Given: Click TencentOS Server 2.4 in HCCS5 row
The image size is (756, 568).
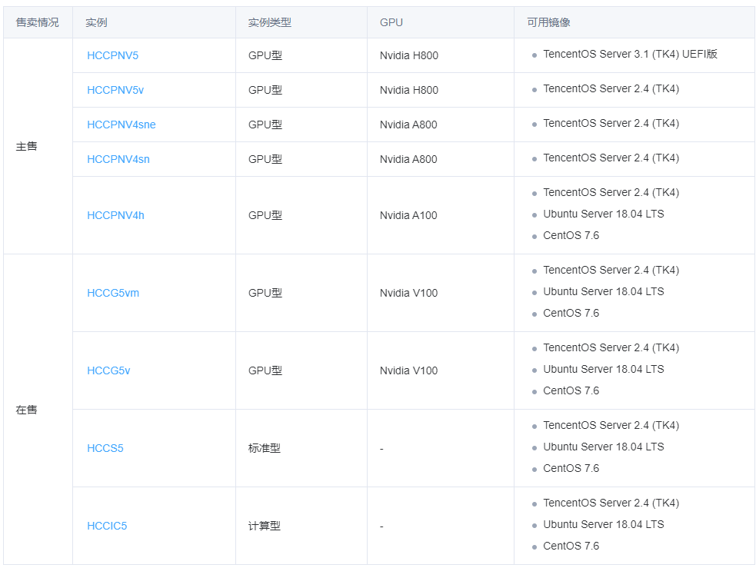Looking at the screenshot, I should click(x=611, y=425).
